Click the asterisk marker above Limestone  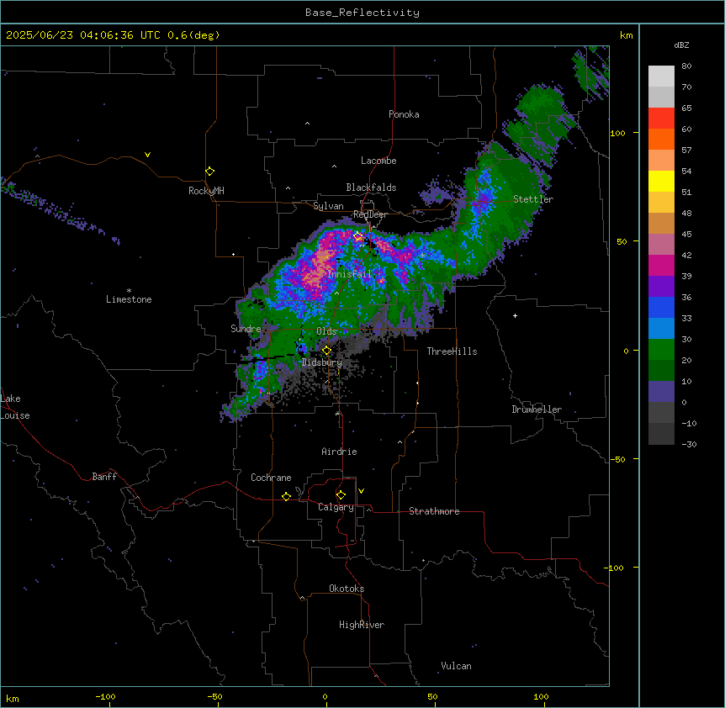pos(129,290)
